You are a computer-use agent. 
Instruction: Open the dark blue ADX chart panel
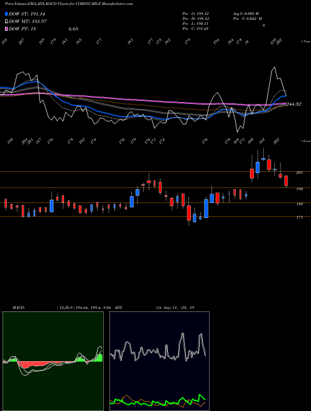click(x=159, y=361)
